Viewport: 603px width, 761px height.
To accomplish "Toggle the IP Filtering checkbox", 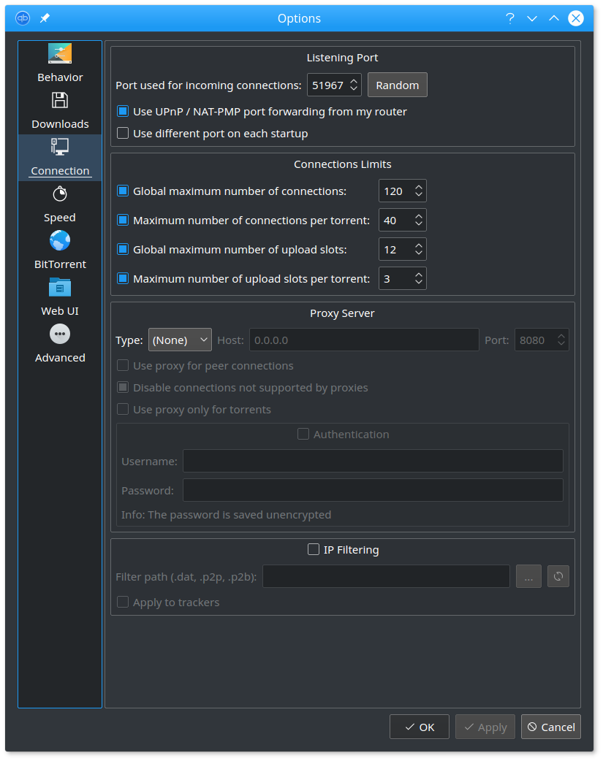I will click(x=314, y=549).
